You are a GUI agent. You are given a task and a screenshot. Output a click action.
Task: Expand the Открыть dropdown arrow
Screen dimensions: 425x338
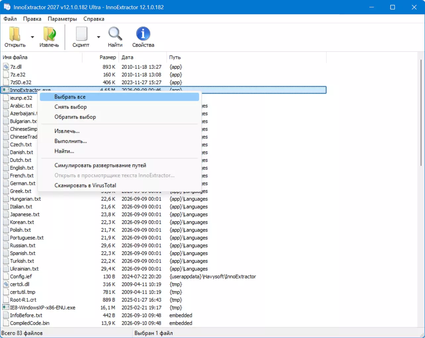32,37
